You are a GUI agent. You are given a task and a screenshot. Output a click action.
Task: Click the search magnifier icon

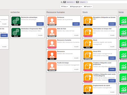pyautogui.click(x=62, y=2)
